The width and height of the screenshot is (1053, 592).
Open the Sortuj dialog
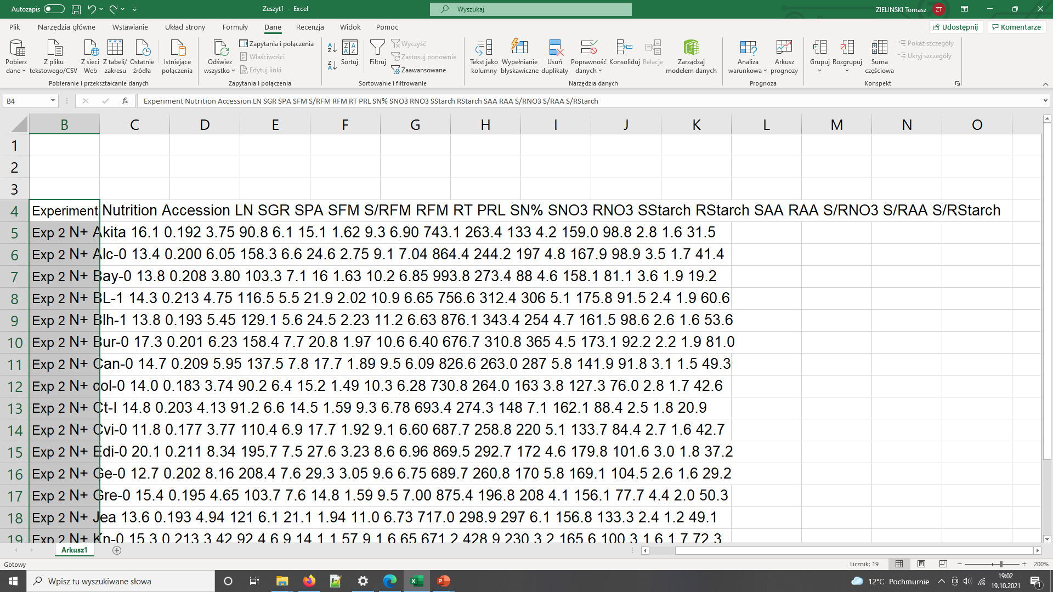point(349,53)
